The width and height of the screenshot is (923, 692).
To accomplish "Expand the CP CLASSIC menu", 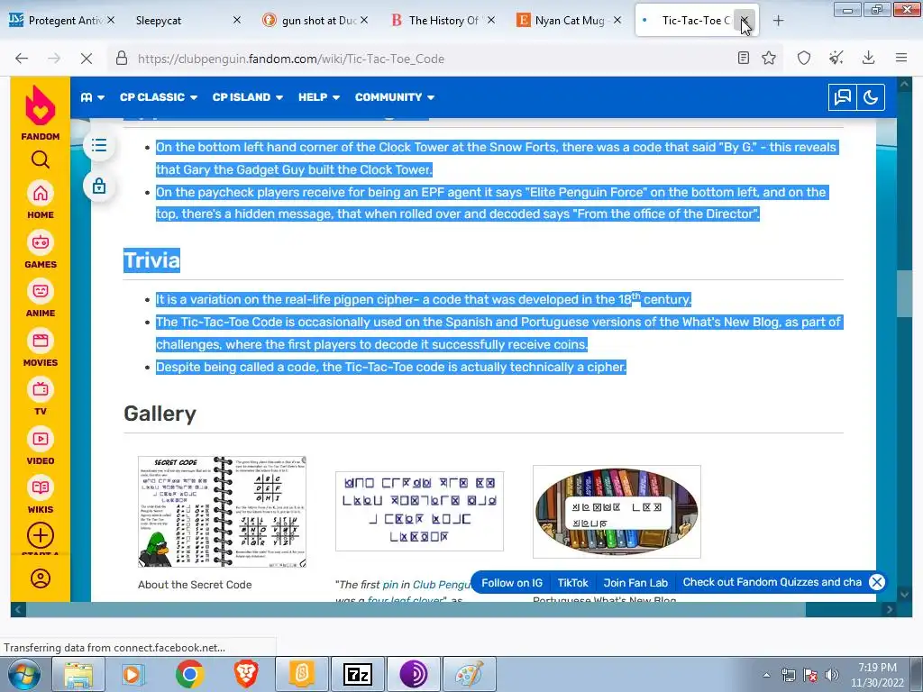I will click(159, 97).
